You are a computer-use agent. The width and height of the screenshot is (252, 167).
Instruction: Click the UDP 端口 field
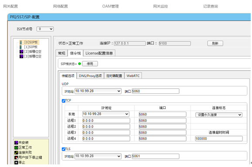pos(155,91)
